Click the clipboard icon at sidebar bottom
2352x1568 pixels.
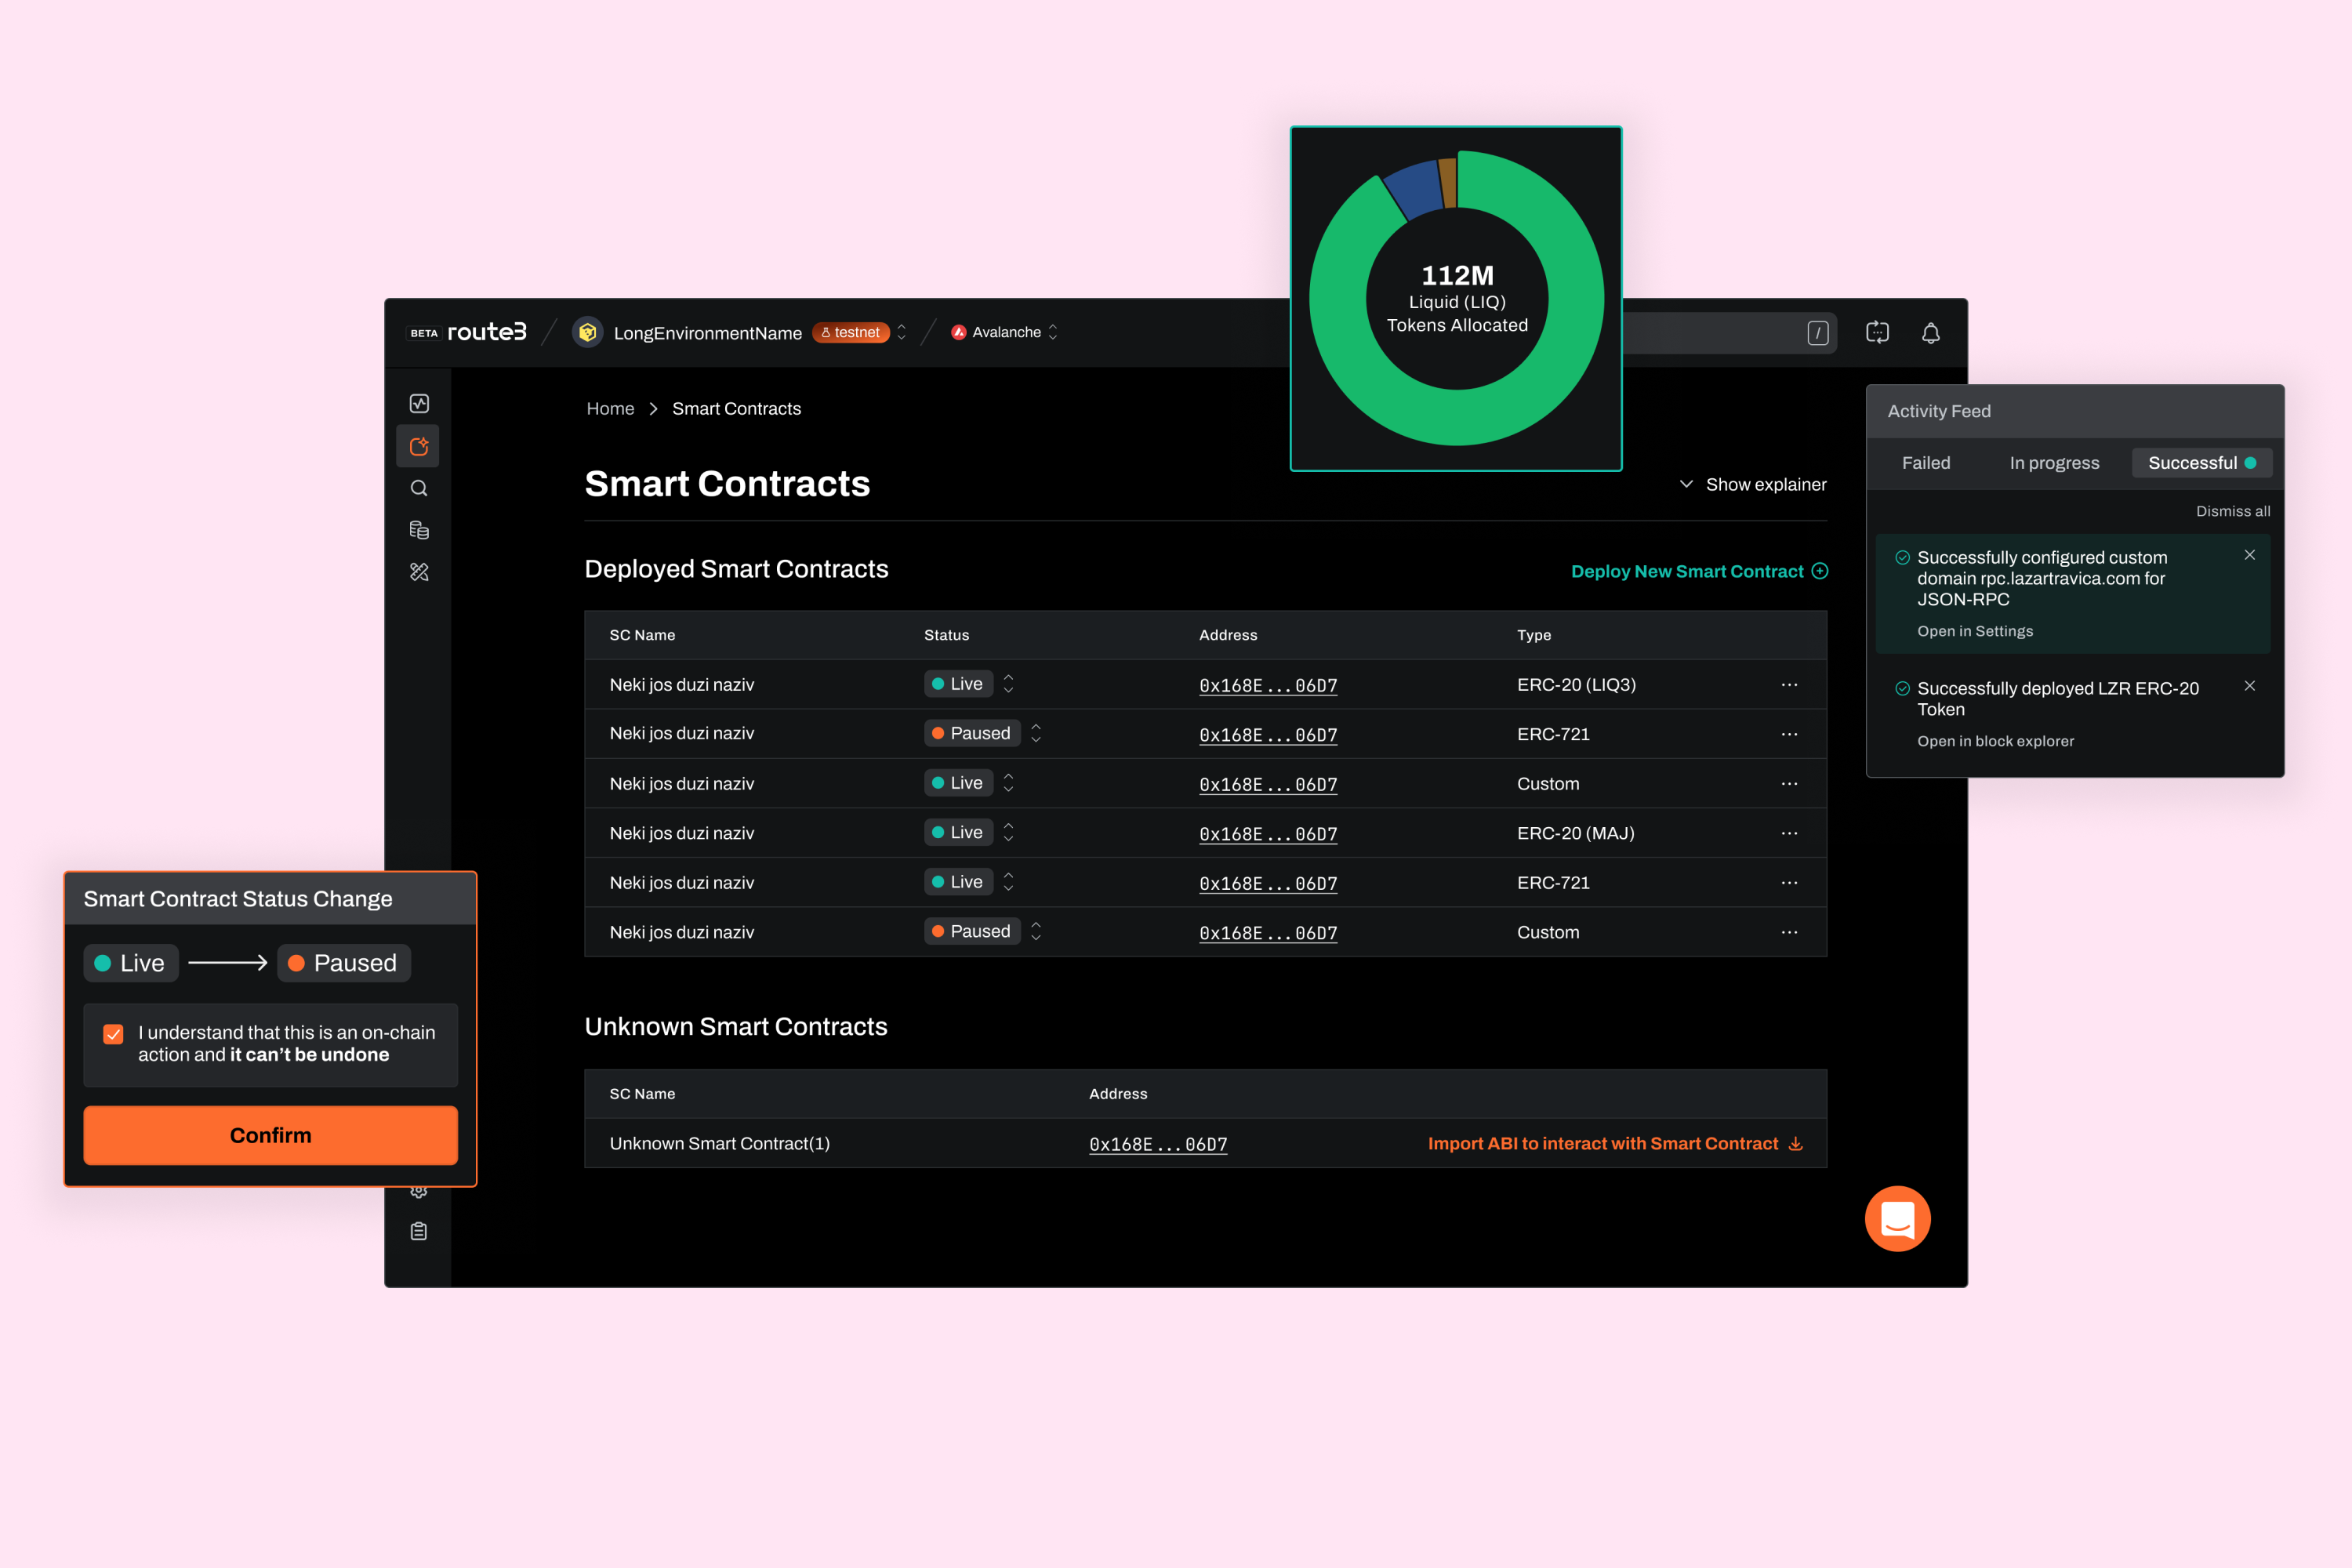[x=419, y=1231]
